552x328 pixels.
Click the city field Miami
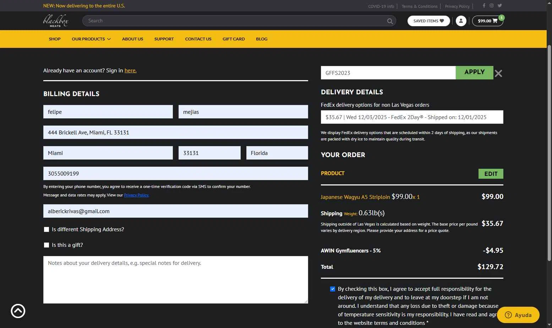pyautogui.click(x=108, y=153)
